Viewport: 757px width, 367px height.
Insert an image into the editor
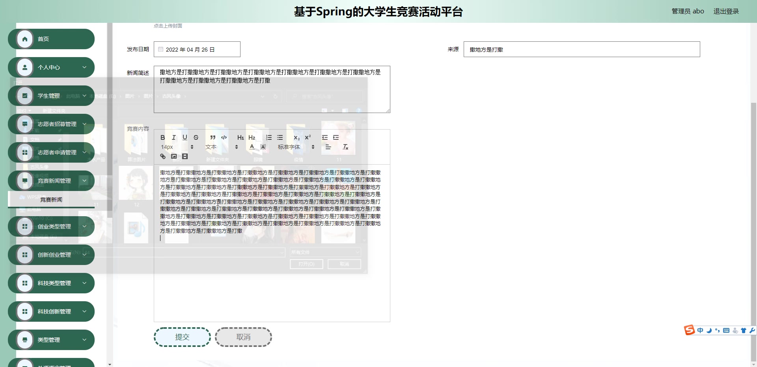coord(173,156)
